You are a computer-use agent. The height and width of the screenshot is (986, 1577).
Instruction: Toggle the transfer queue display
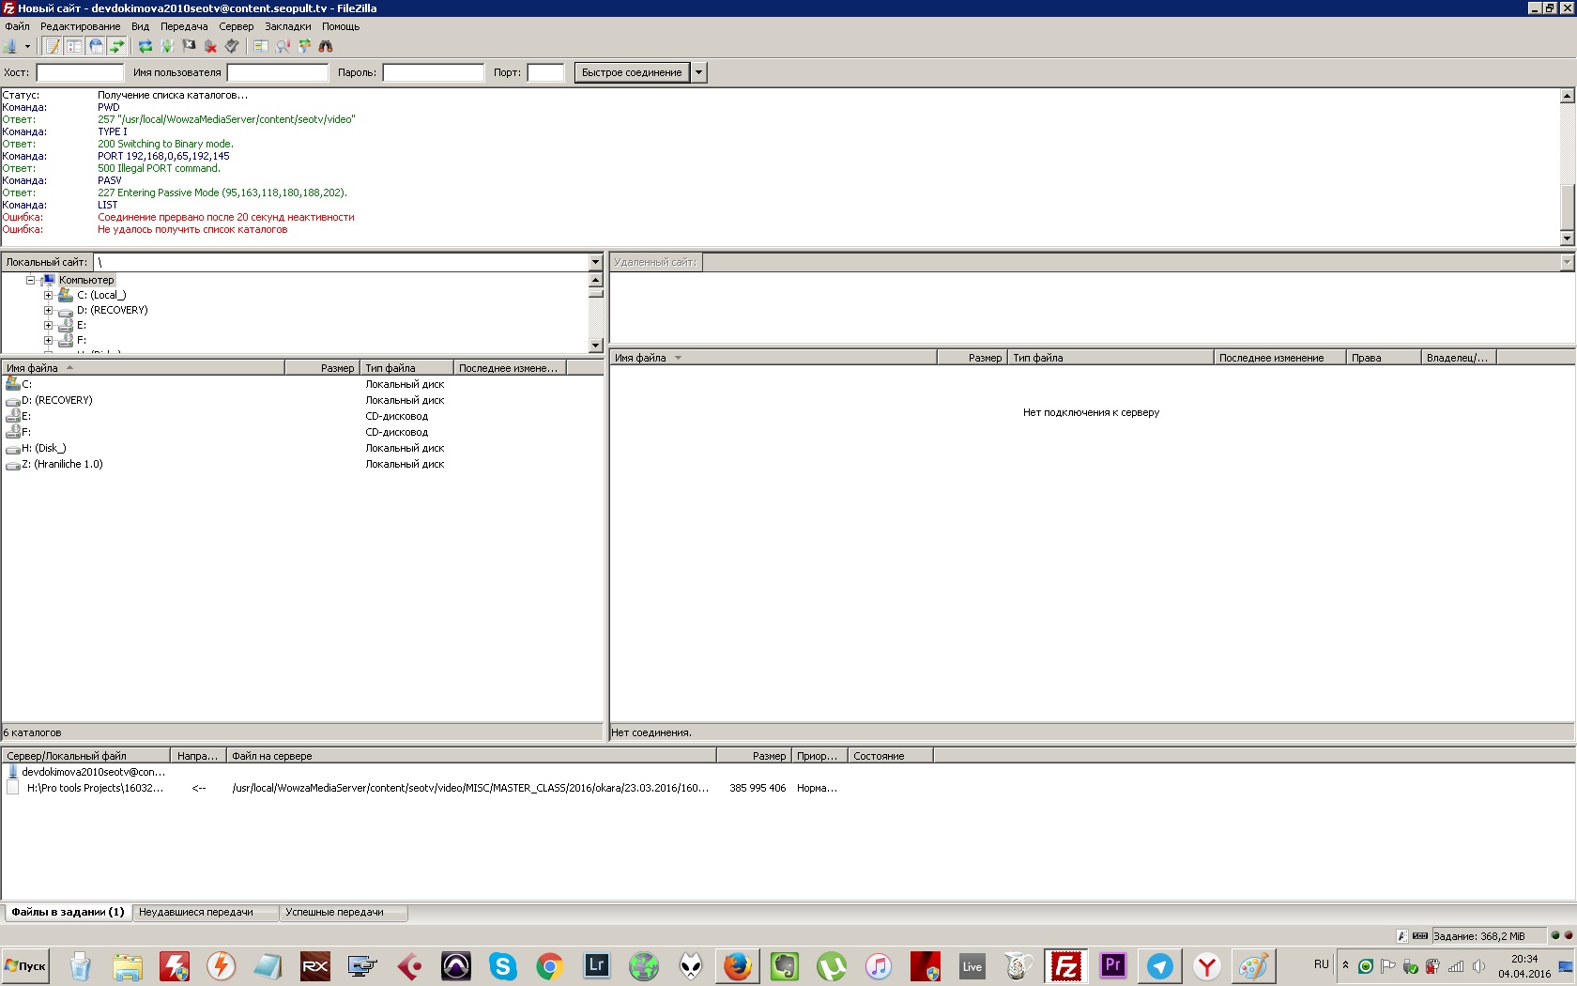[117, 46]
